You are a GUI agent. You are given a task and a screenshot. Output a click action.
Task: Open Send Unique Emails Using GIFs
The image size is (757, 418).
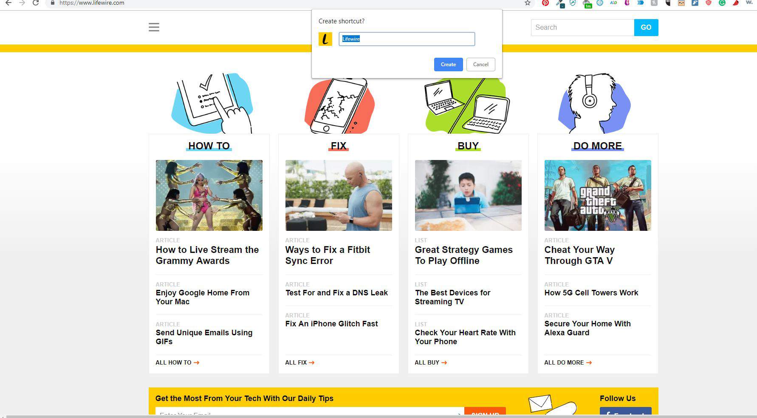204,337
